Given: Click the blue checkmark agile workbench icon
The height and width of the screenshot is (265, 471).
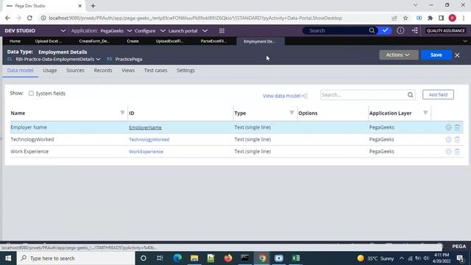Looking at the screenshot, I should pos(386,31).
